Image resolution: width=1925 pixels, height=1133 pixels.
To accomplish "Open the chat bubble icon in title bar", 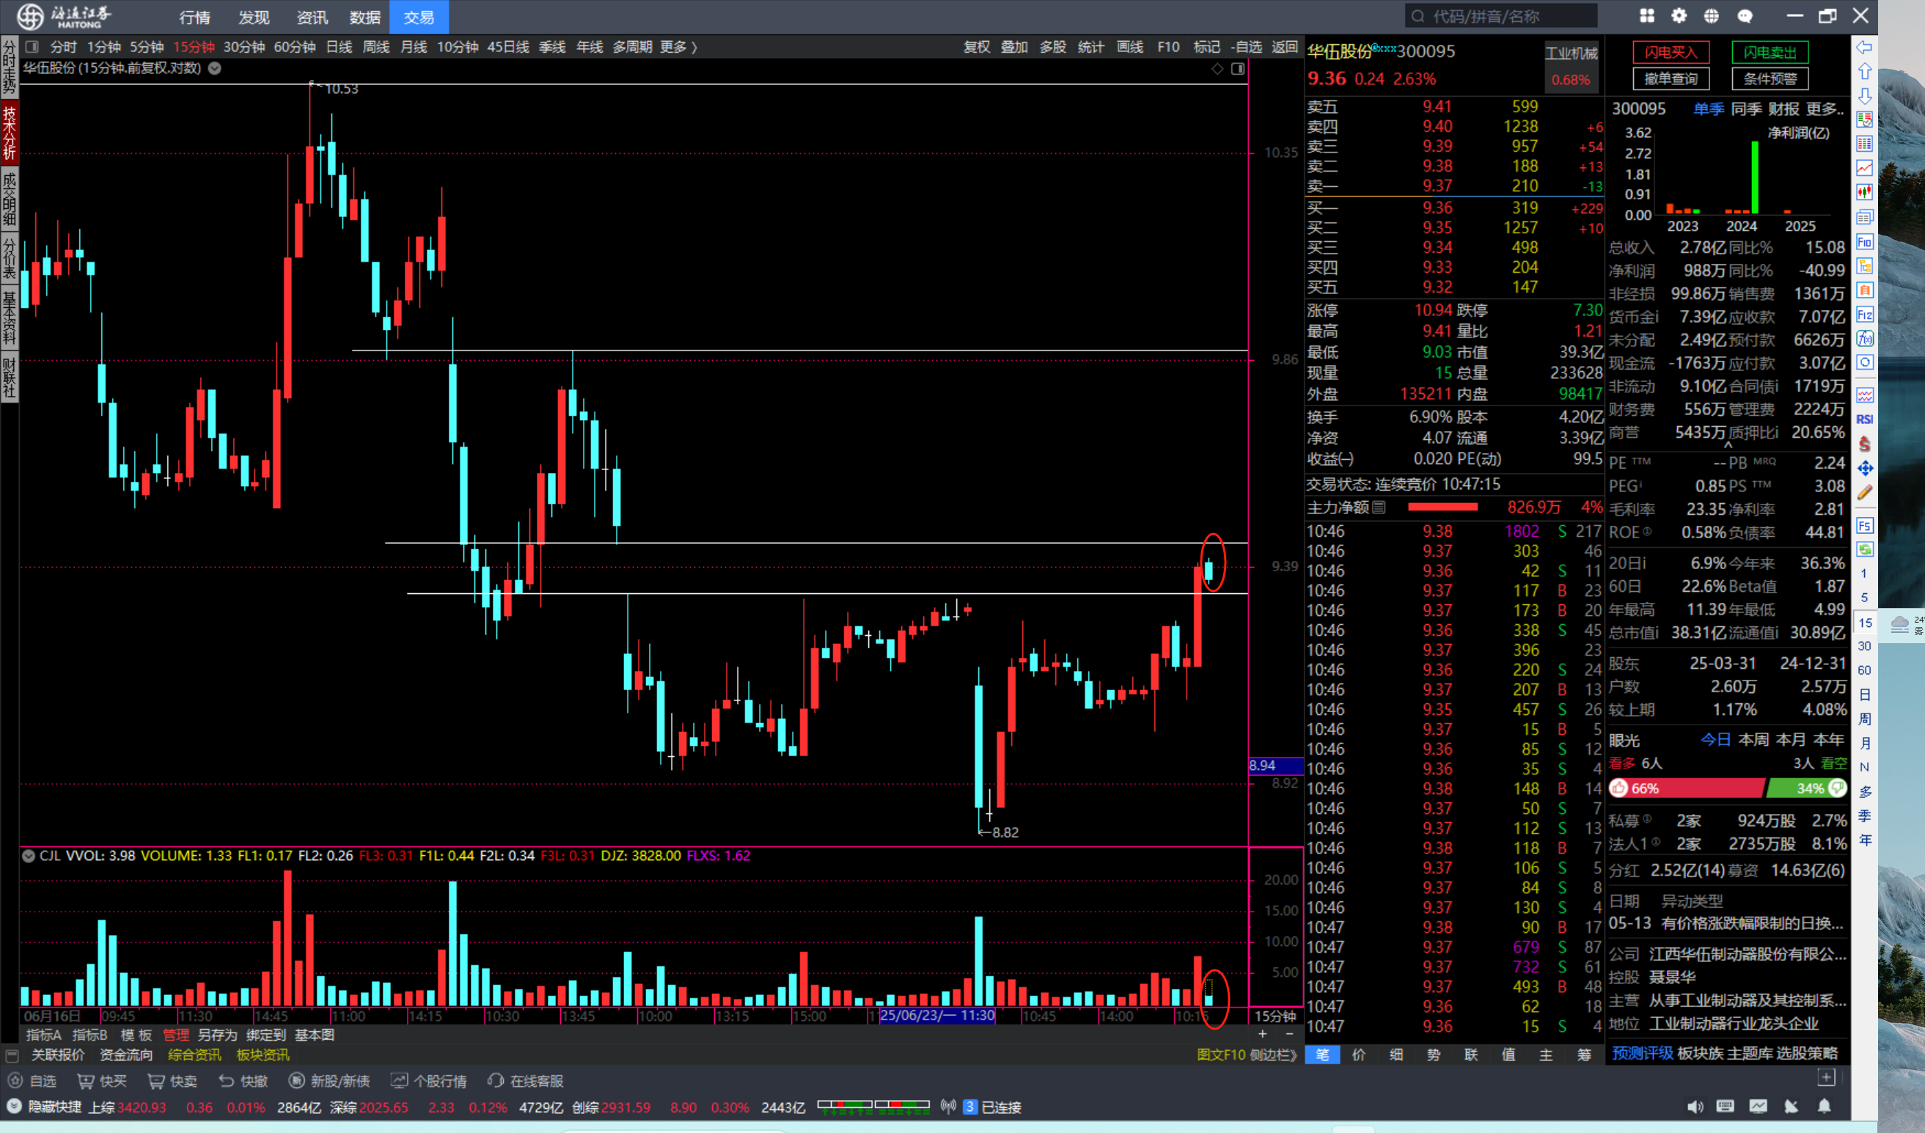I will tap(1744, 16).
